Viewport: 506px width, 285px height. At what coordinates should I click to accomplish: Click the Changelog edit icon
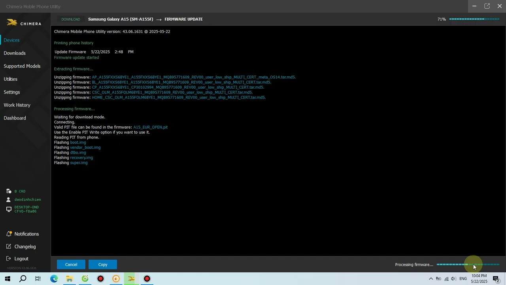(9, 247)
